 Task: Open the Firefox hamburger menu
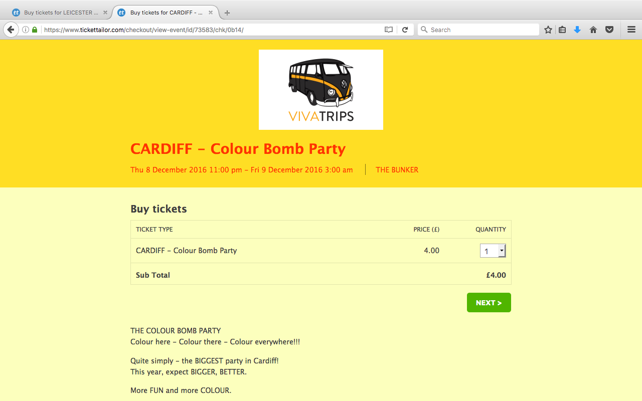tap(631, 30)
